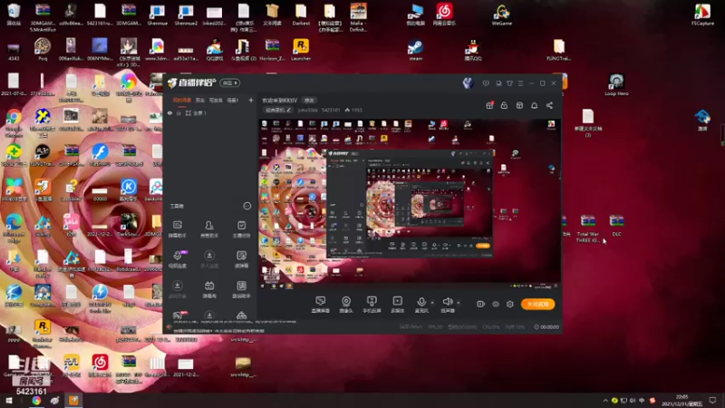Image resolution: width=725 pixels, height=408 pixels.
Task: Add a live screen source
Action: 321,305
